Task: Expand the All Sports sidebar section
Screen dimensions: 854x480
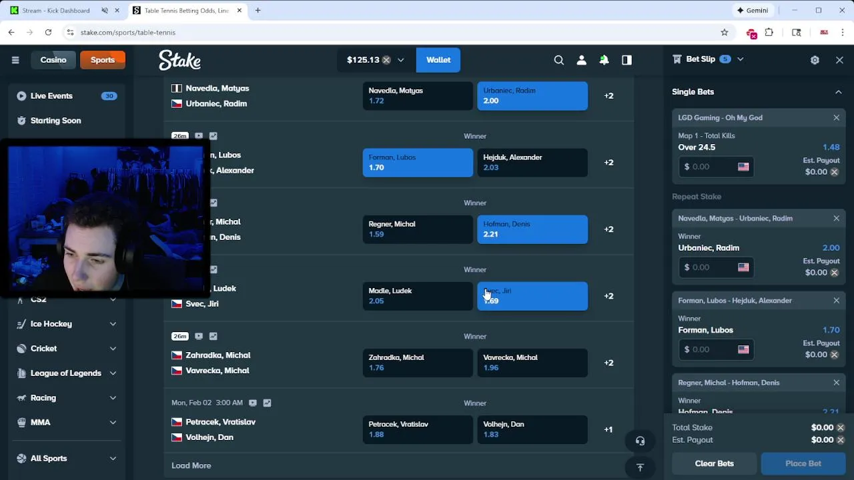Action: (x=113, y=459)
